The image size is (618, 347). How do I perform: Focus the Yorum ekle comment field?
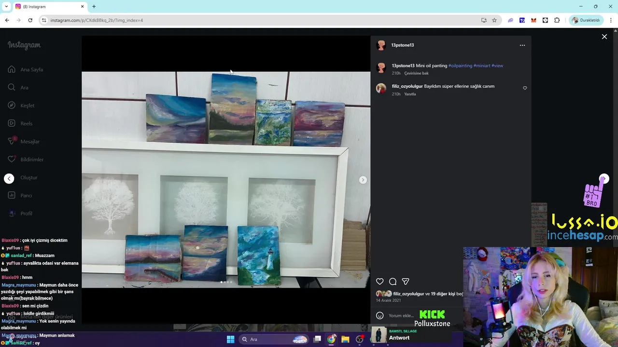(401, 316)
